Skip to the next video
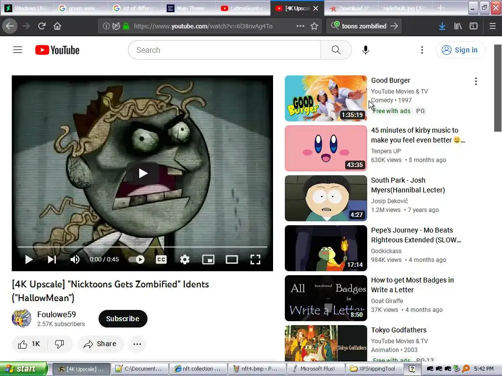Viewport: 502px width, 376px height. click(x=52, y=259)
